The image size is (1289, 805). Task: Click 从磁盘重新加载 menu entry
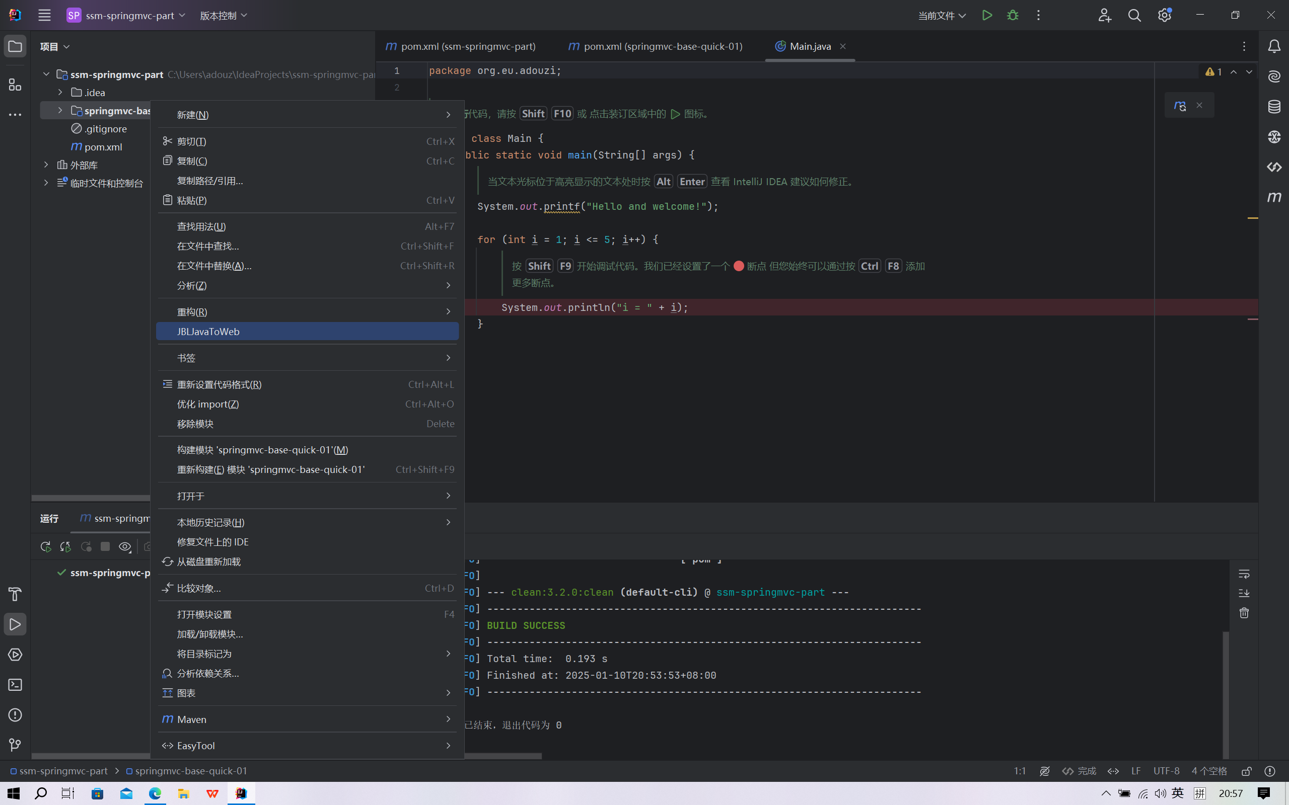tap(209, 561)
